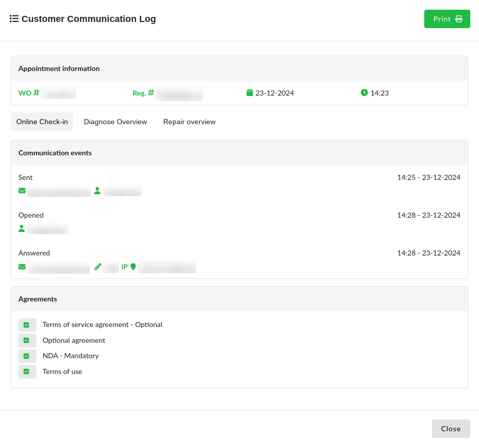Click the person icon under Opened
The image size is (479, 443).
tap(21, 228)
